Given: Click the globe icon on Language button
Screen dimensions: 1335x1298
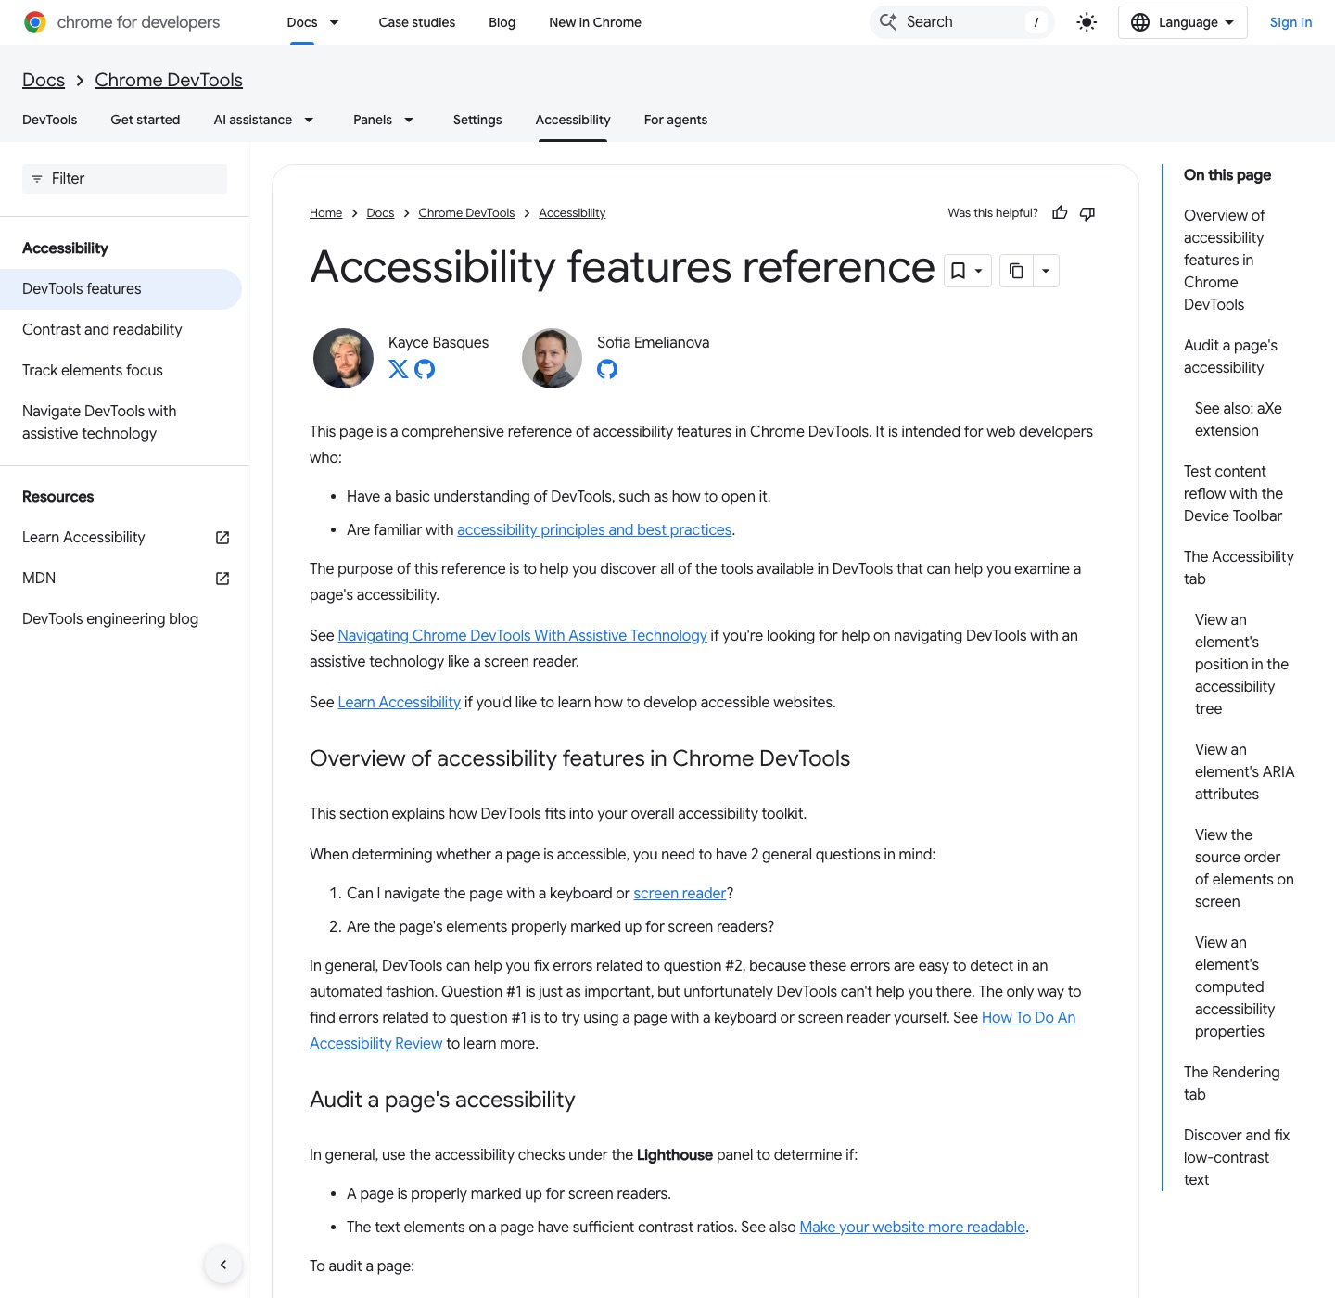Looking at the screenshot, I should [1140, 22].
